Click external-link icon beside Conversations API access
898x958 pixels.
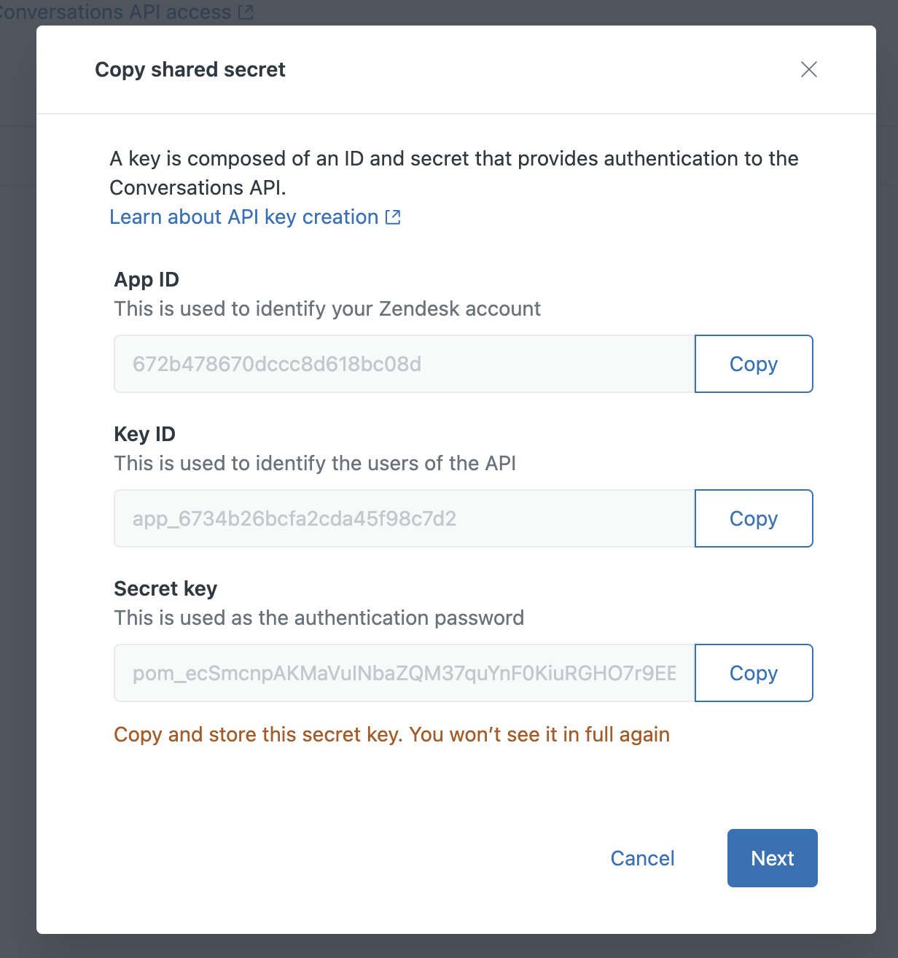(246, 12)
